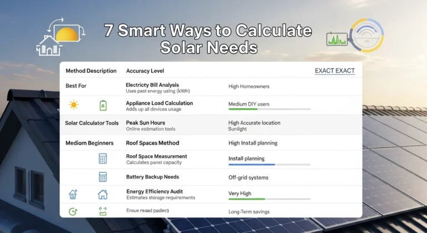Select Peak Sun Hours heading
The image size is (427, 233).
[146, 123]
